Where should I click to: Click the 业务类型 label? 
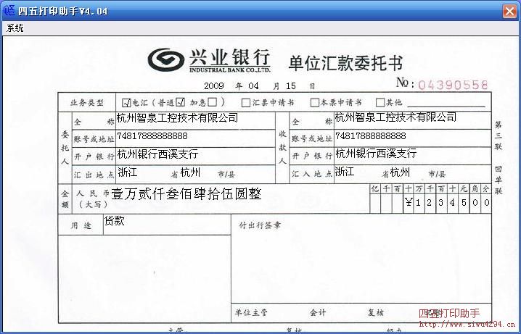[87, 103]
